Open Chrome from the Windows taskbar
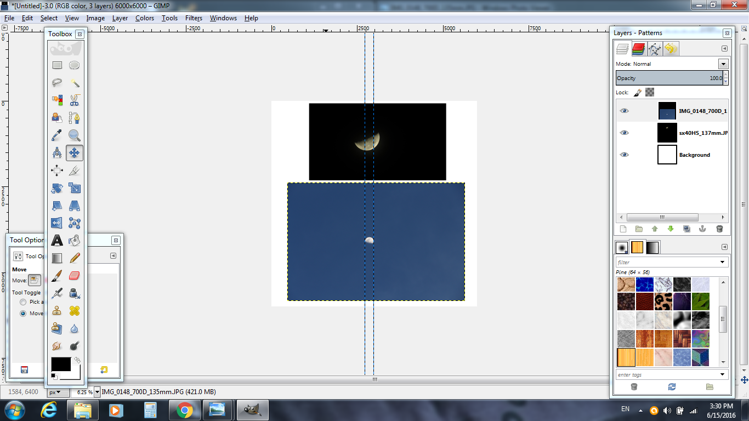The width and height of the screenshot is (749, 421). (x=184, y=410)
